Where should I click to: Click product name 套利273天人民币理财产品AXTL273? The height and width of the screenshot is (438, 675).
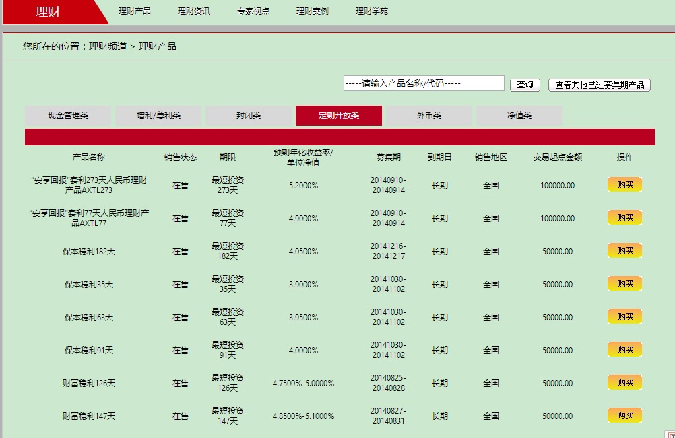point(89,185)
